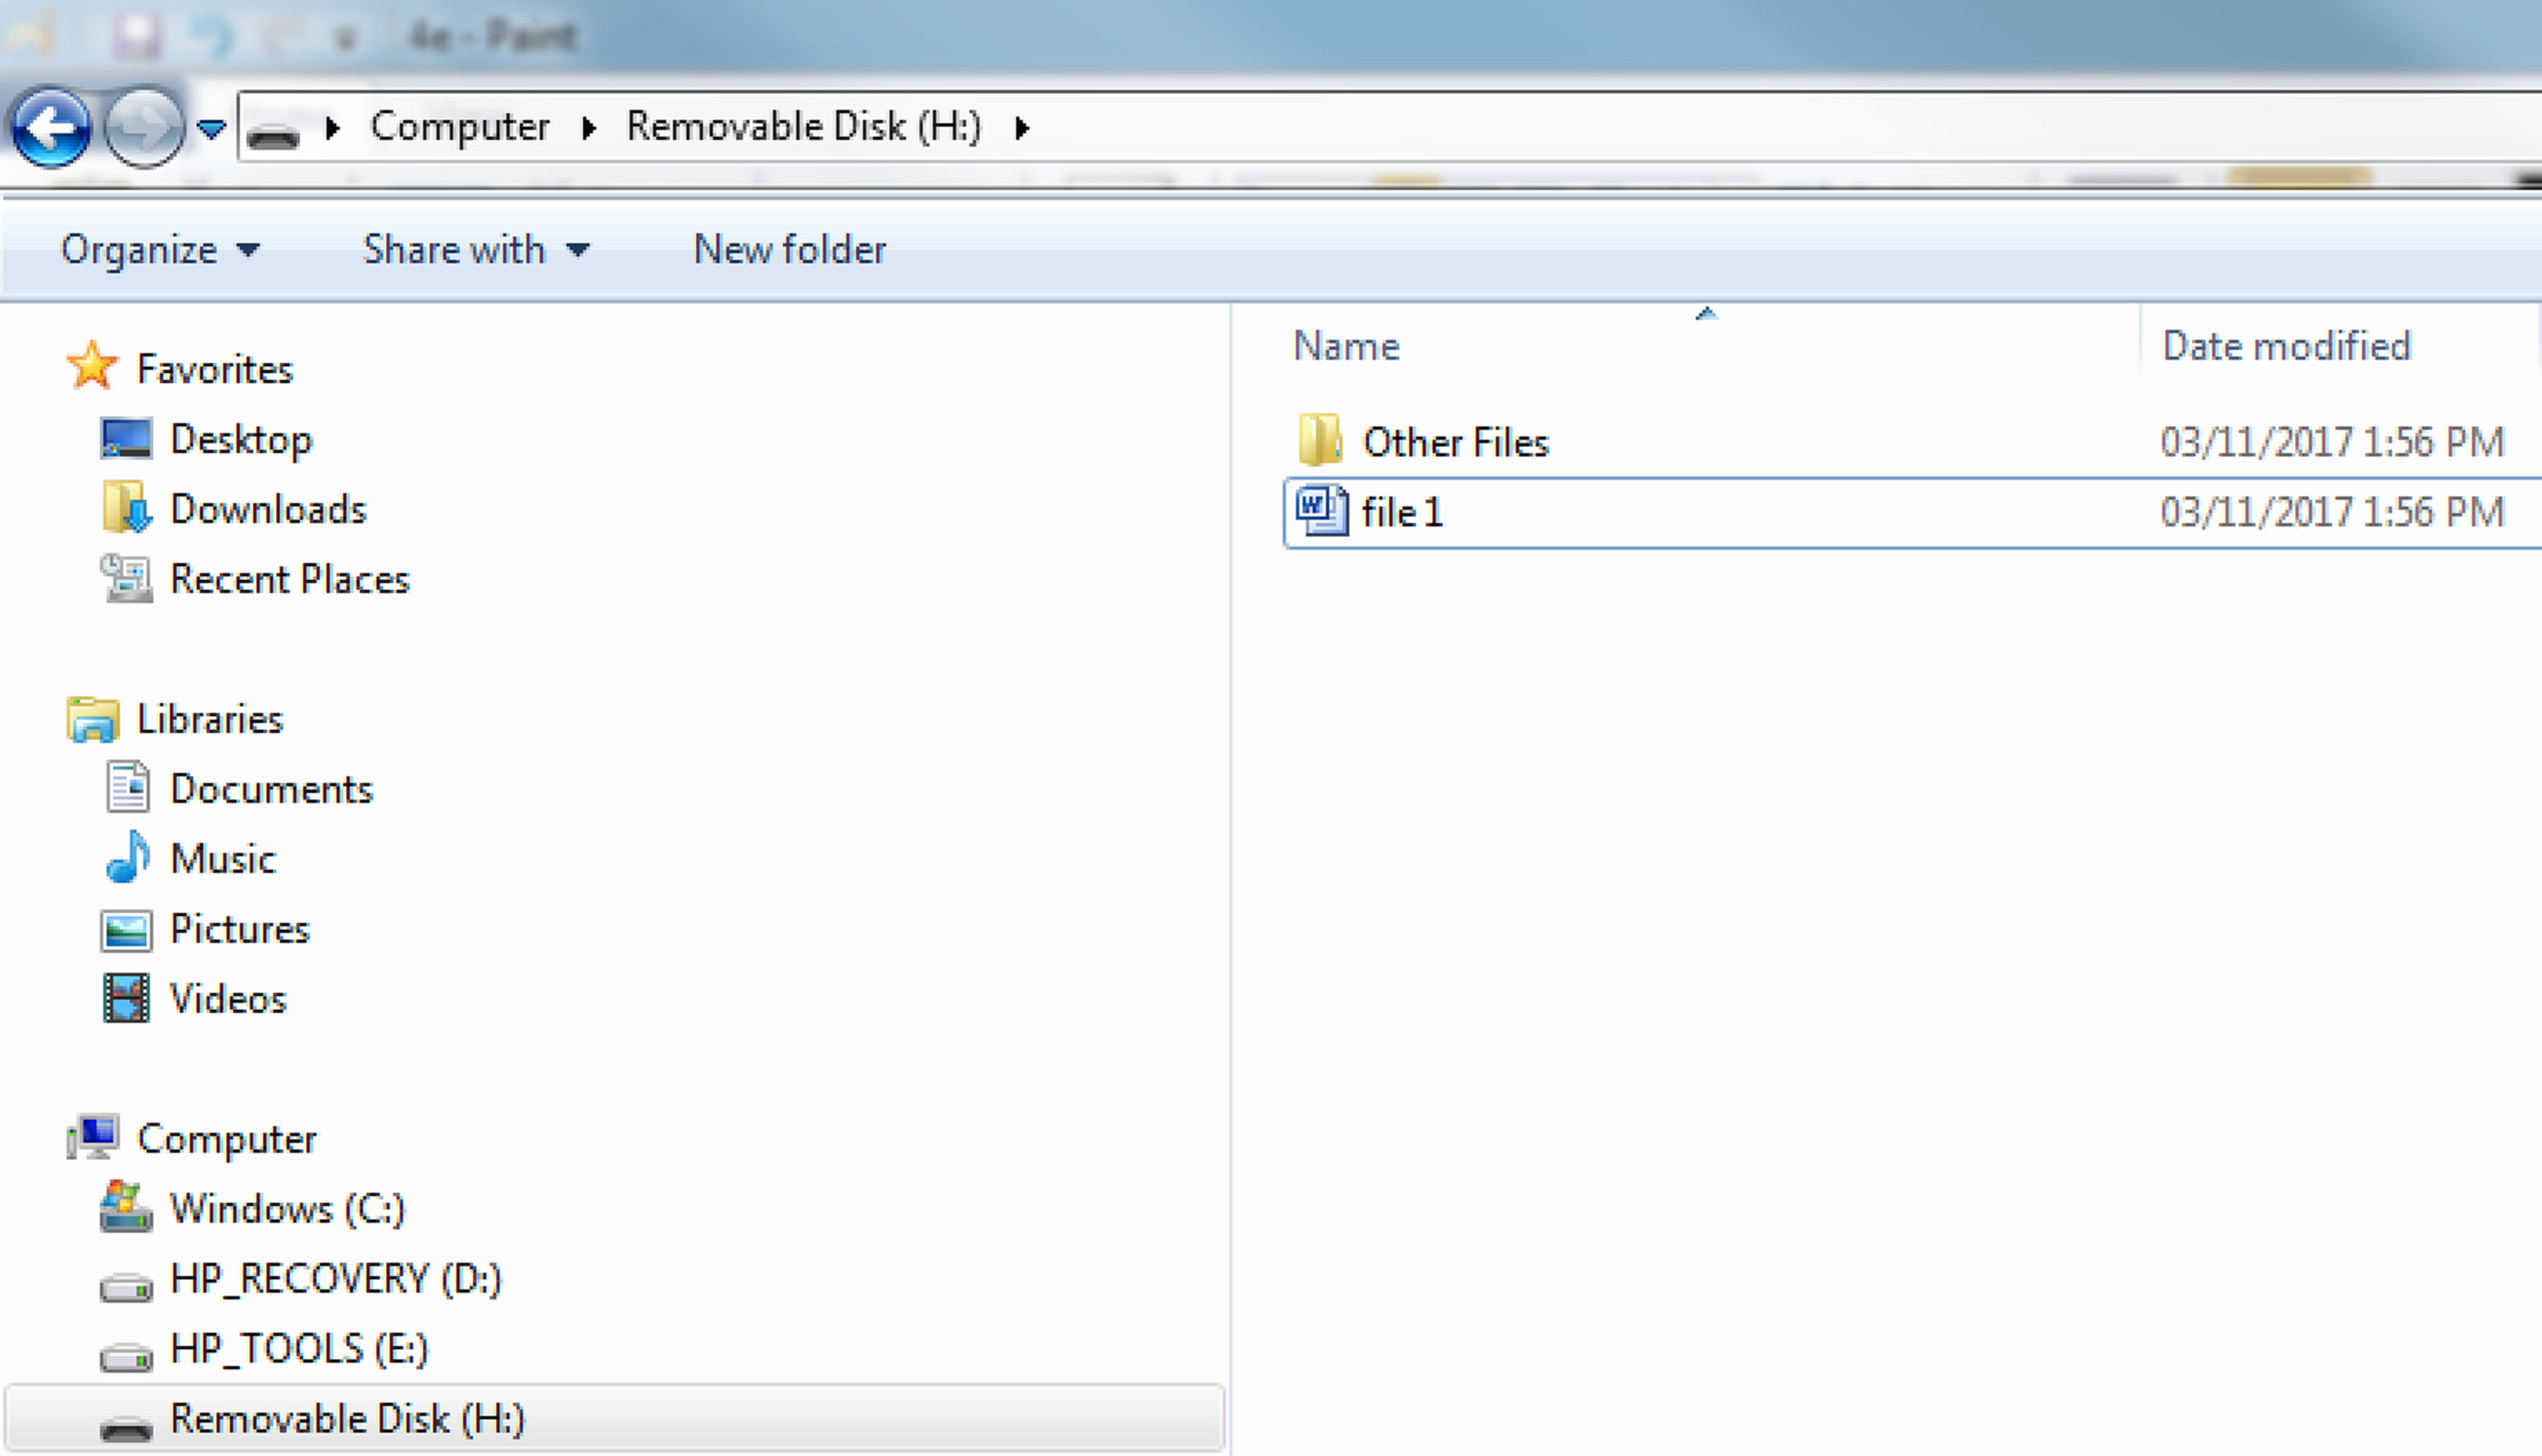Click the Desktop icon in Favorites

click(126, 438)
